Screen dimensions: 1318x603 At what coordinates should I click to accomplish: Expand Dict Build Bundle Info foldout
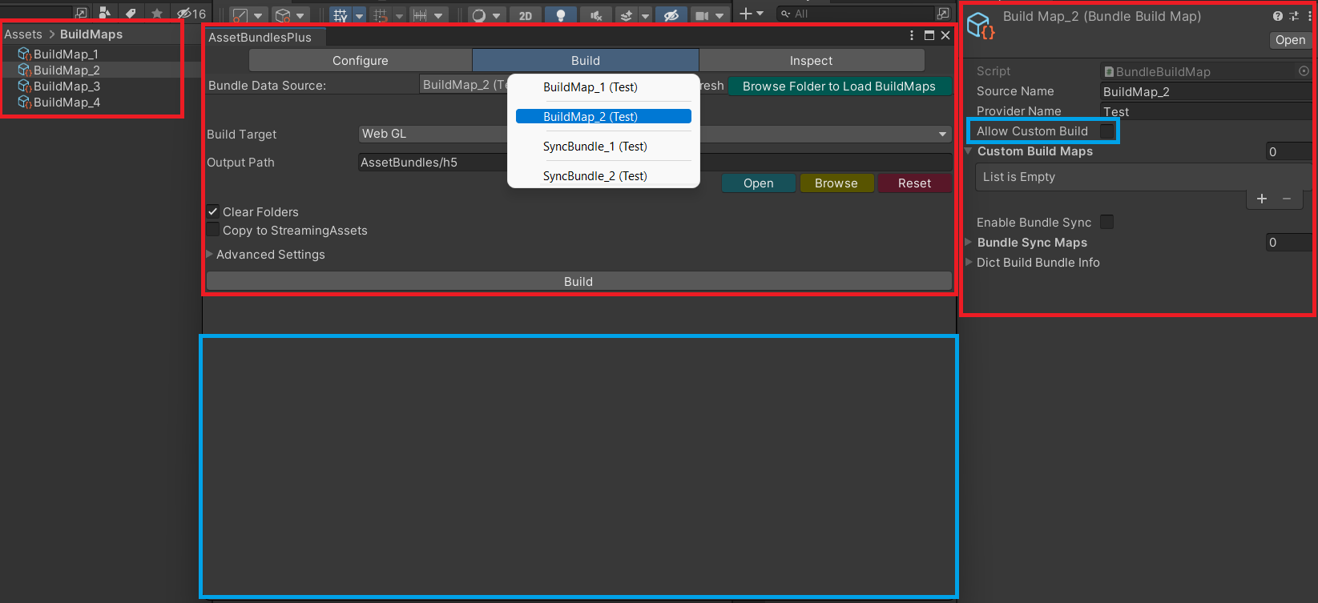969,262
